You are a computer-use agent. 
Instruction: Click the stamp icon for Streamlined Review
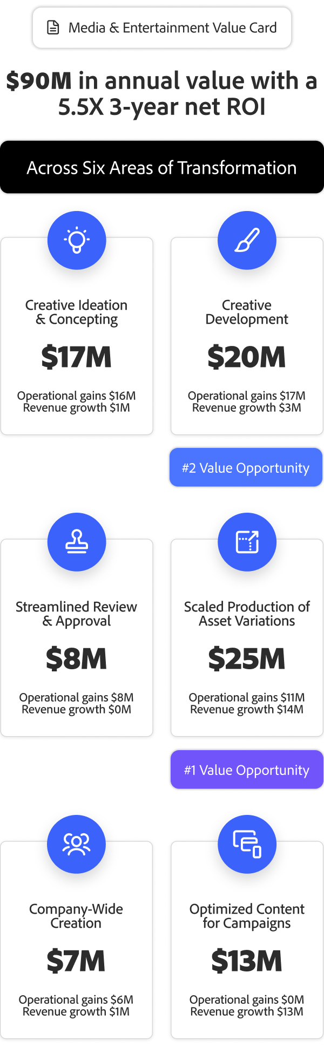(x=77, y=542)
